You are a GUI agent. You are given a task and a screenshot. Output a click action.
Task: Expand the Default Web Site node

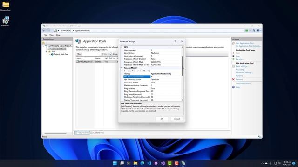pos(49,54)
